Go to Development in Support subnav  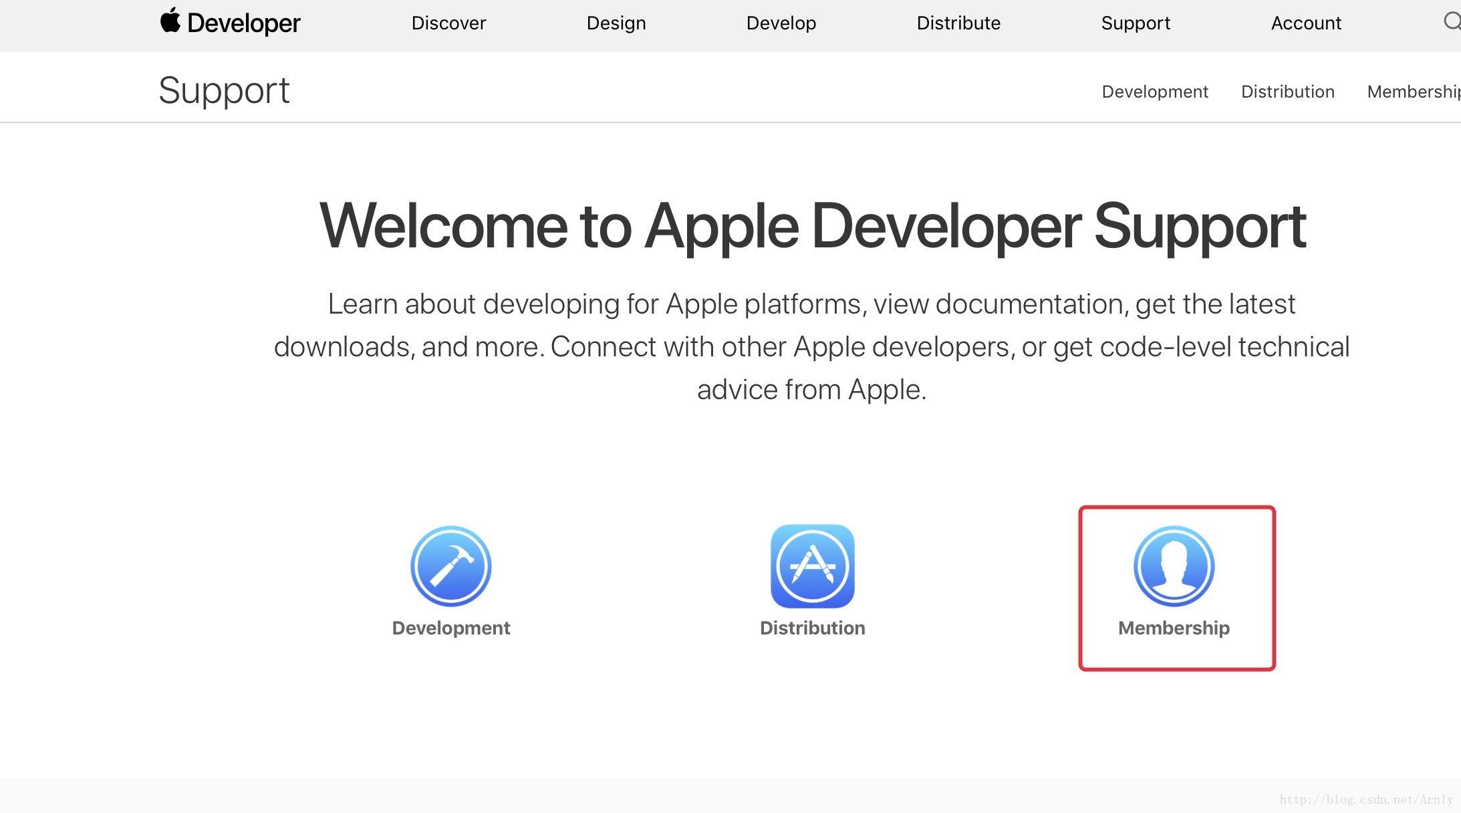(1155, 92)
